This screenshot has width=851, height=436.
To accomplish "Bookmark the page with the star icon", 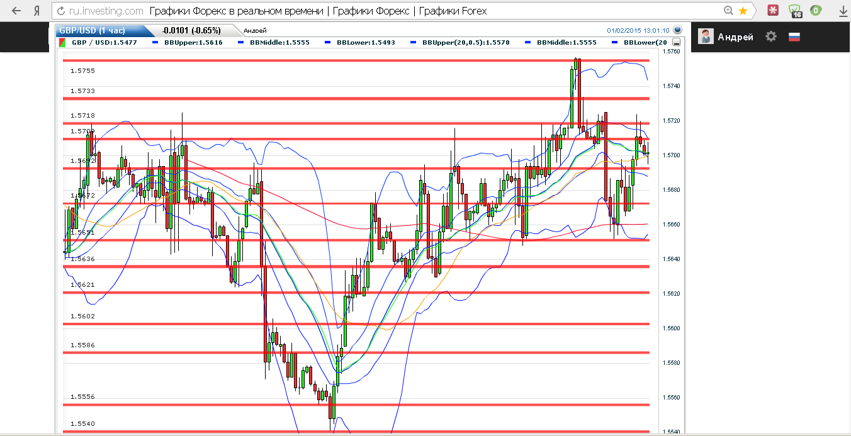I will point(743,11).
